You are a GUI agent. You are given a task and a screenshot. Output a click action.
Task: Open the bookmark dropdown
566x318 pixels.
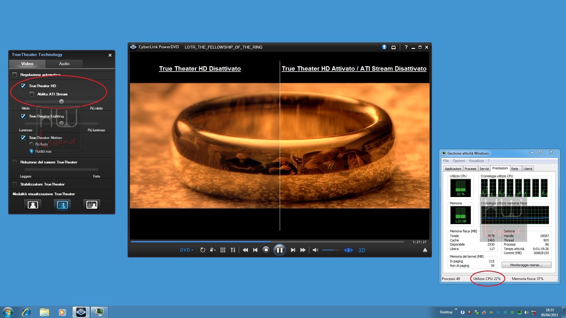coord(213,250)
